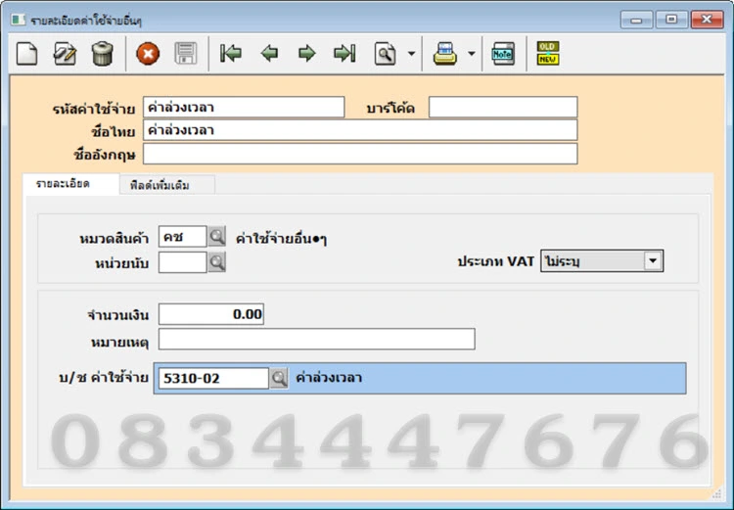
Task: Click the หน่วยนับ input field
Action: [183, 262]
